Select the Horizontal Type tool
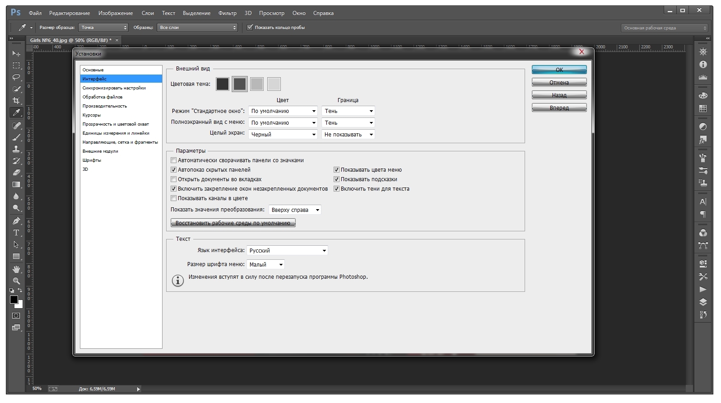 [16, 233]
